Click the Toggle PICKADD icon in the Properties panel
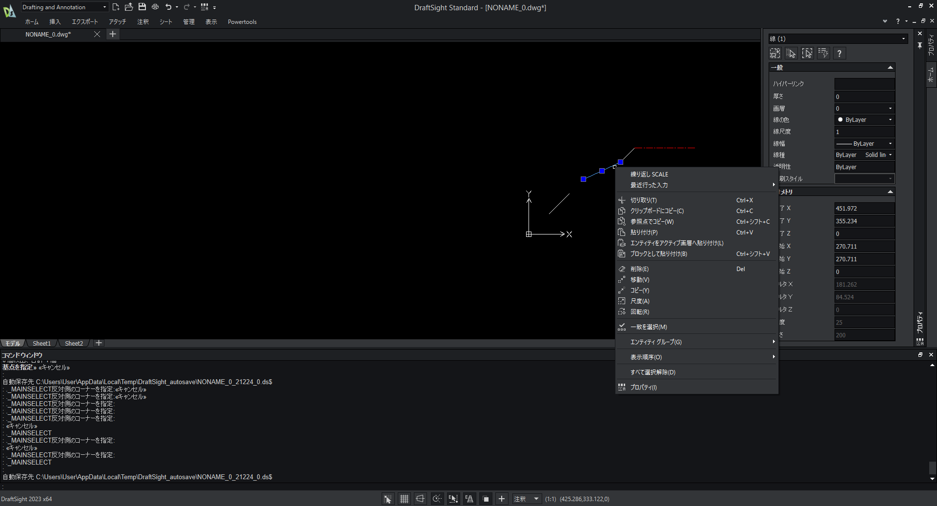The height and width of the screenshot is (506, 937). [775, 53]
